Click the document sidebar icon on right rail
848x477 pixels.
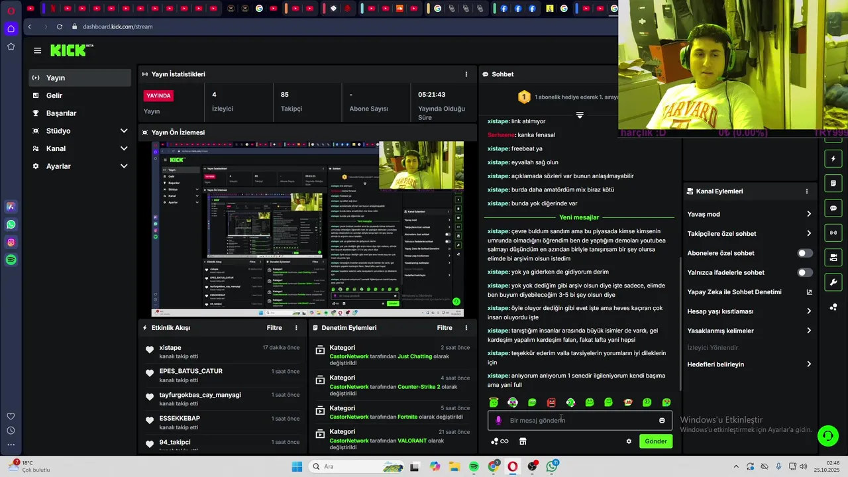[833, 184]
